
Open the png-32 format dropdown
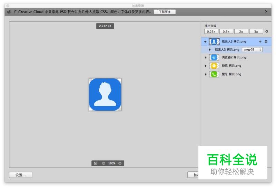pyautogui.click(x=252, y=50)
